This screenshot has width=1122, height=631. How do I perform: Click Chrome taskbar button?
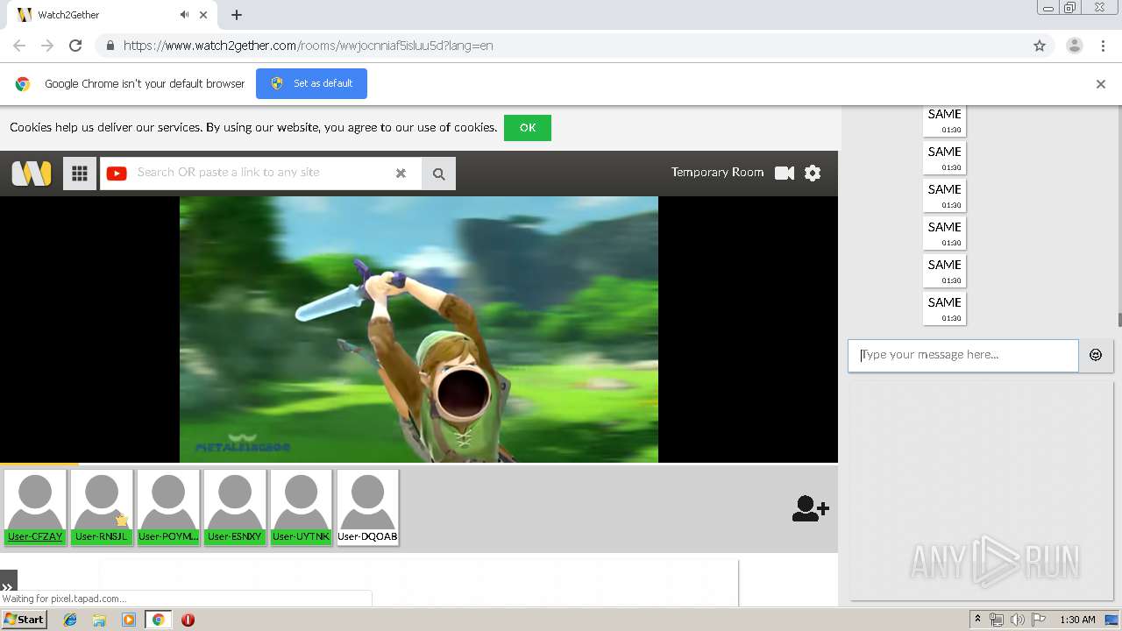[158, 620]
